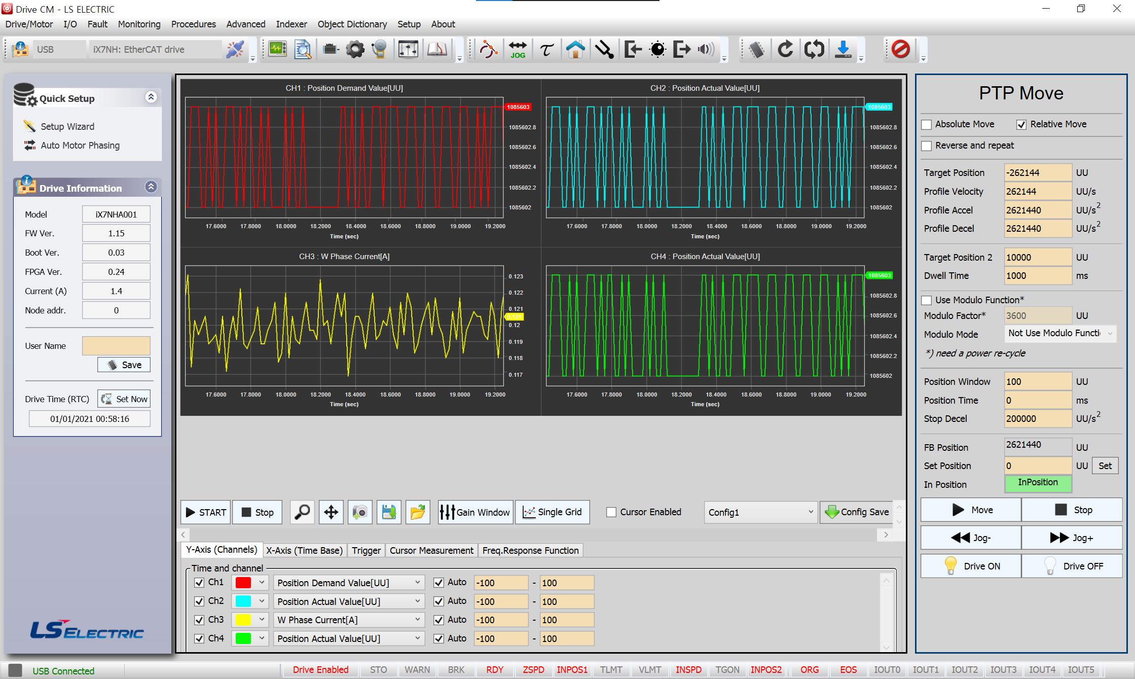Enable the Absolute Move checkbox

point(927,124)
